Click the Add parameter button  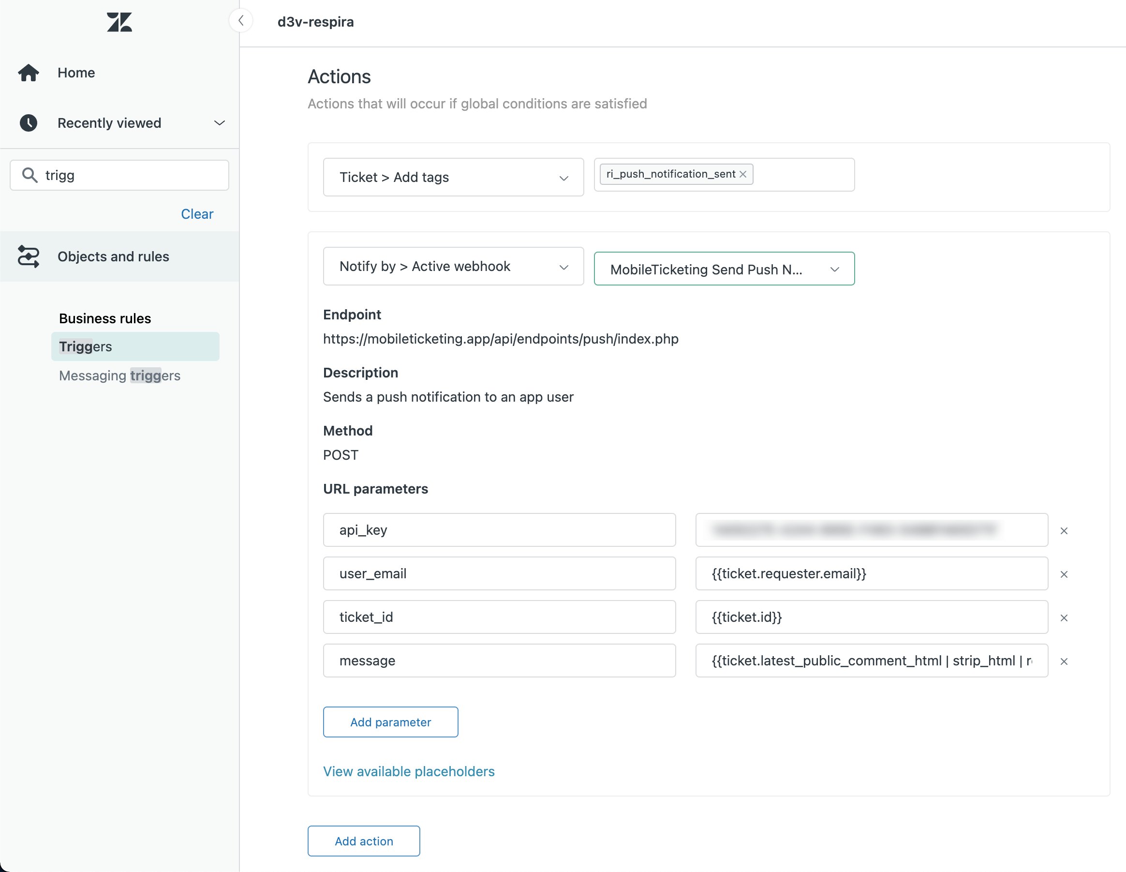tap(390, 722)
